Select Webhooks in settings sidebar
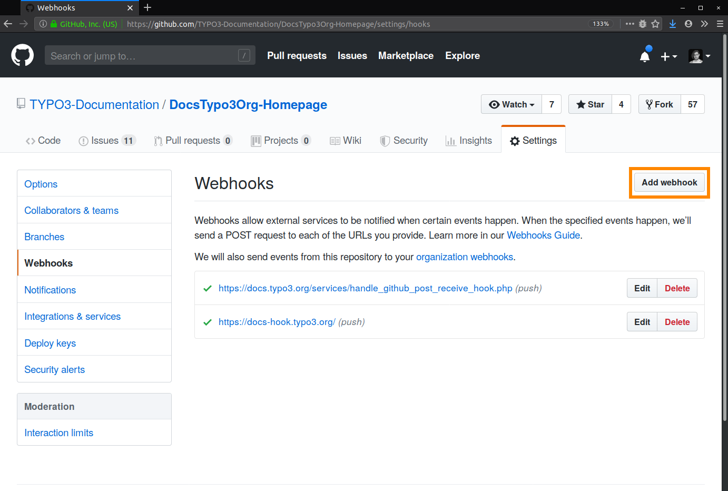Screen dimensions: 728x491 [x=94, y=263]
